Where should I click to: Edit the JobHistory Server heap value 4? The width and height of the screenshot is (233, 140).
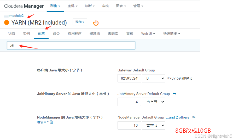(x=129, y=102)
